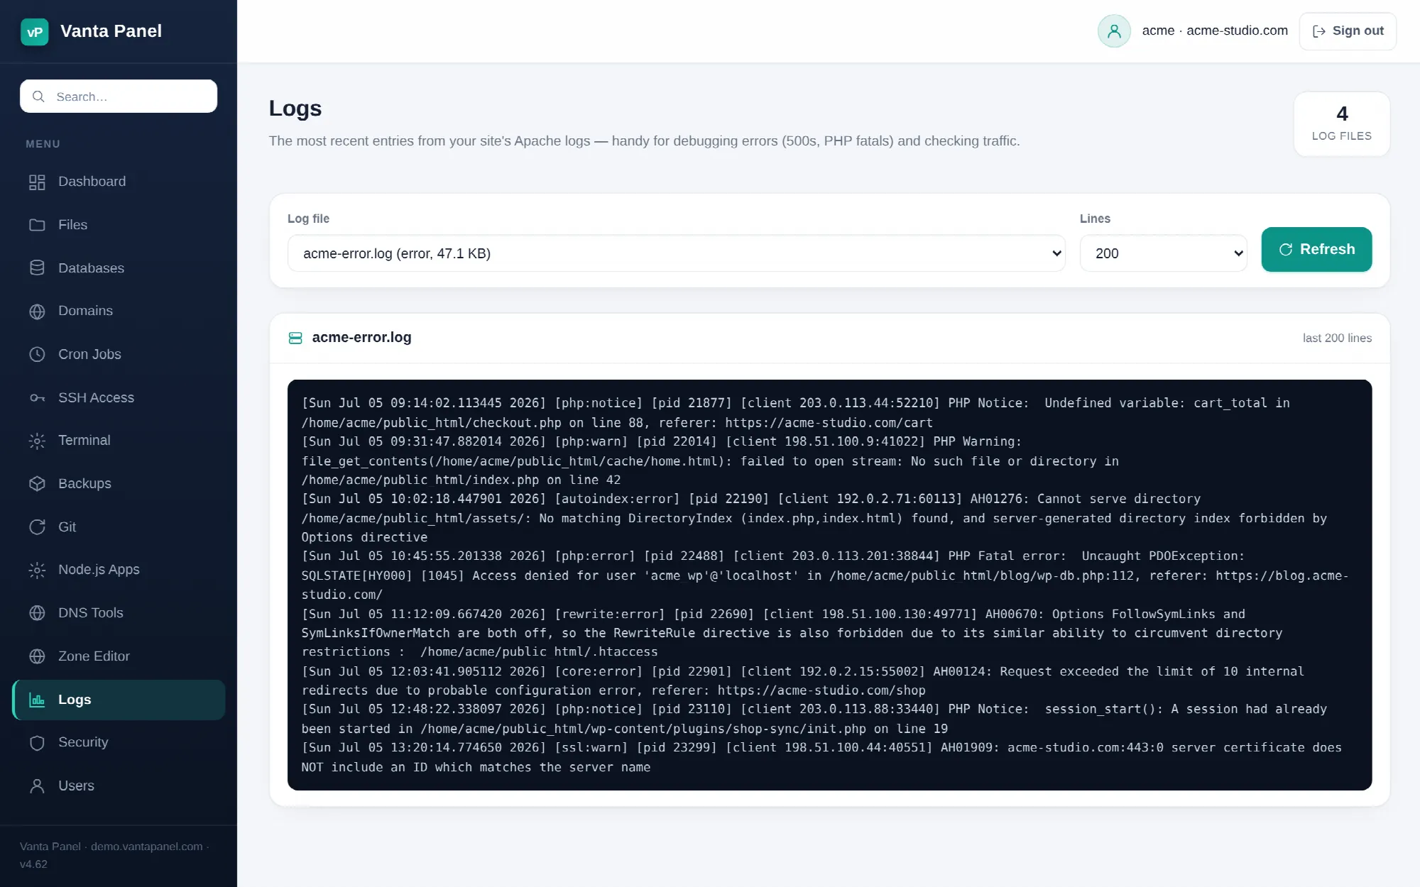Open the Users label in the sidebar

(x=76, y=786)
